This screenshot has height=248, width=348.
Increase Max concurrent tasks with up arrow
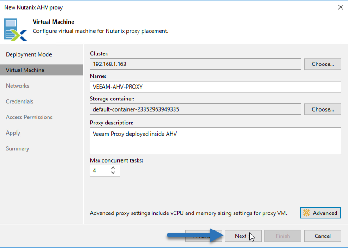coord(113,168)
